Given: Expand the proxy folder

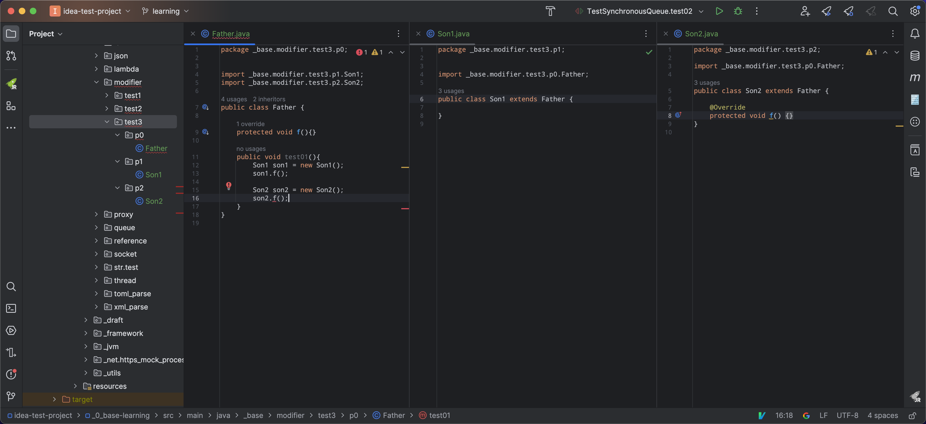Looking at the screenshot, I should click(96, 214).
